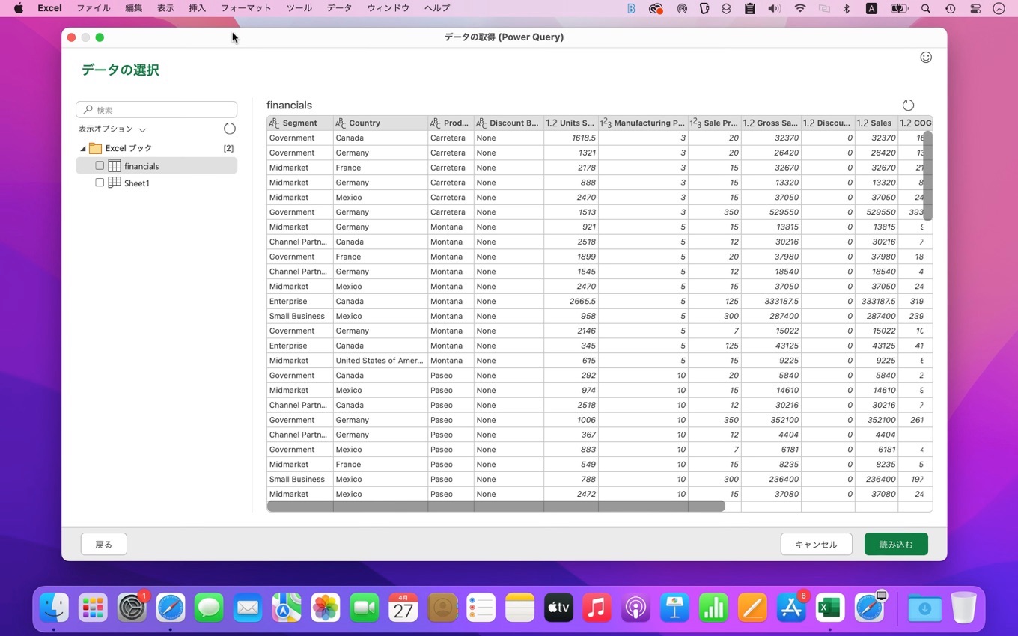This screenshot has width=1018, height=636.
Task: Click the horizontal scrollbar below the preview
Action: (x=494, y=507)
